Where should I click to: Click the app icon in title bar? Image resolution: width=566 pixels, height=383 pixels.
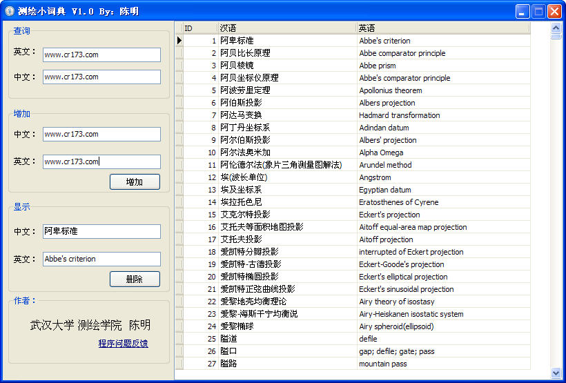coord(10,11)
